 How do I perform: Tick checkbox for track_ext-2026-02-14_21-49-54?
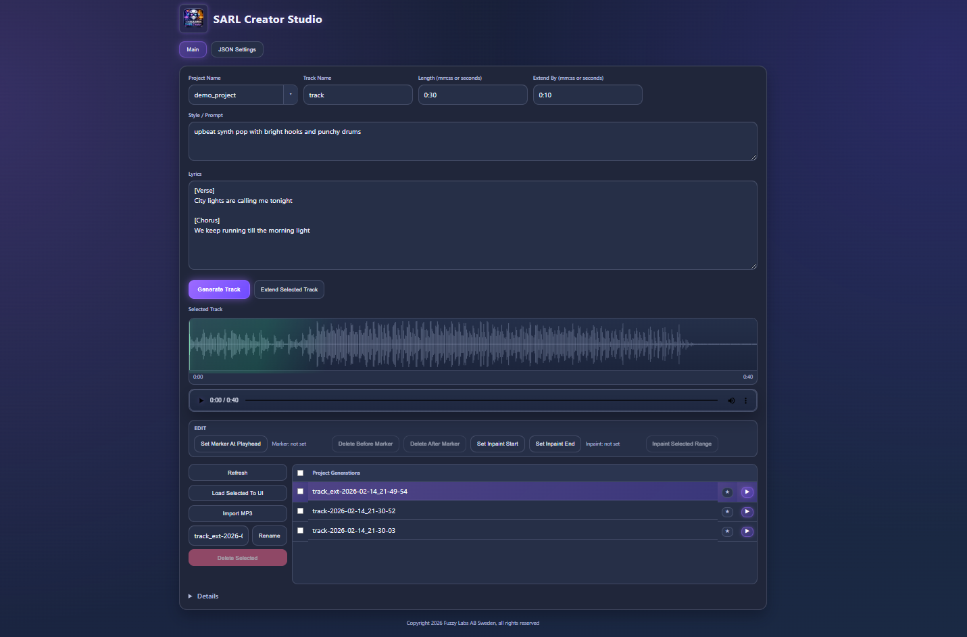pos(301,492)
